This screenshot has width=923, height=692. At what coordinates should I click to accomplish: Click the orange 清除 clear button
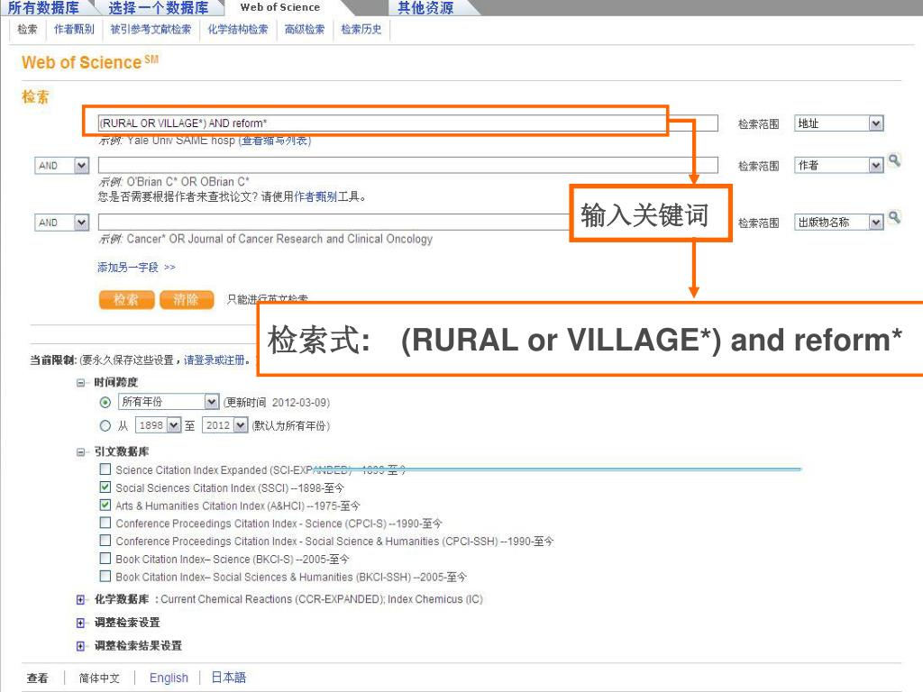pos(187,299)
